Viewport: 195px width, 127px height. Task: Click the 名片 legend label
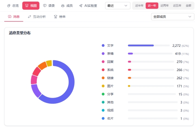110,119
